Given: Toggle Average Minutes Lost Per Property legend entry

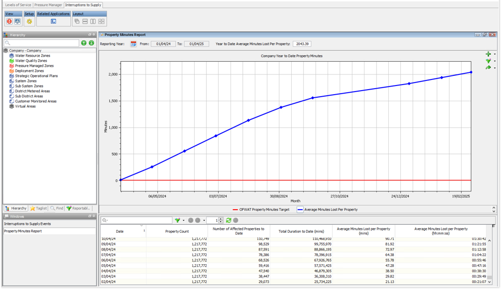Looking at the screenshot, I should point(328,210).
